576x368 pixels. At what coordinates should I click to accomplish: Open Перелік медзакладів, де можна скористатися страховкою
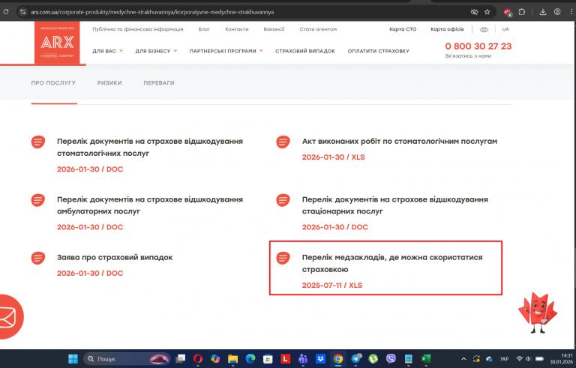392,263
